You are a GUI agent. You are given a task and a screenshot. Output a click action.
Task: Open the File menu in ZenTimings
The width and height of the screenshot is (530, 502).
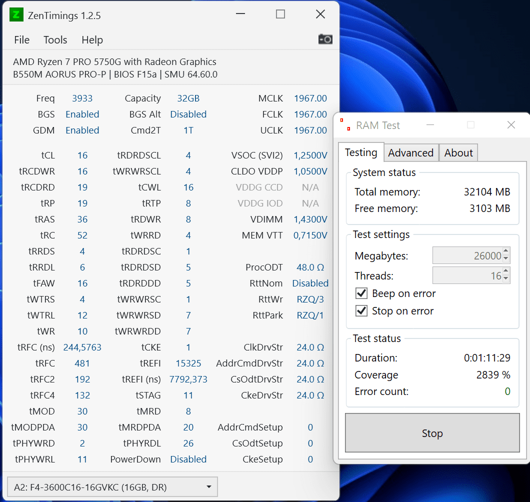click(21, 40)
